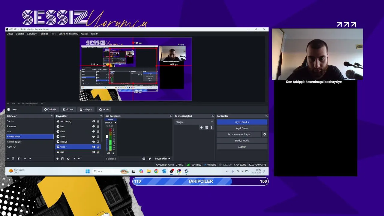384x216 pixels.
Task: Click the Etkileşim interact button
Action: point(86,109)
